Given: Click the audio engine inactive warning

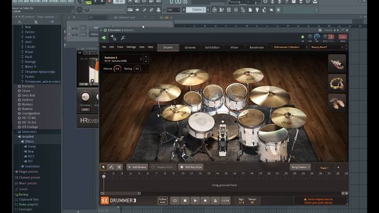Looking at the screenshot, I should point(320,201).
